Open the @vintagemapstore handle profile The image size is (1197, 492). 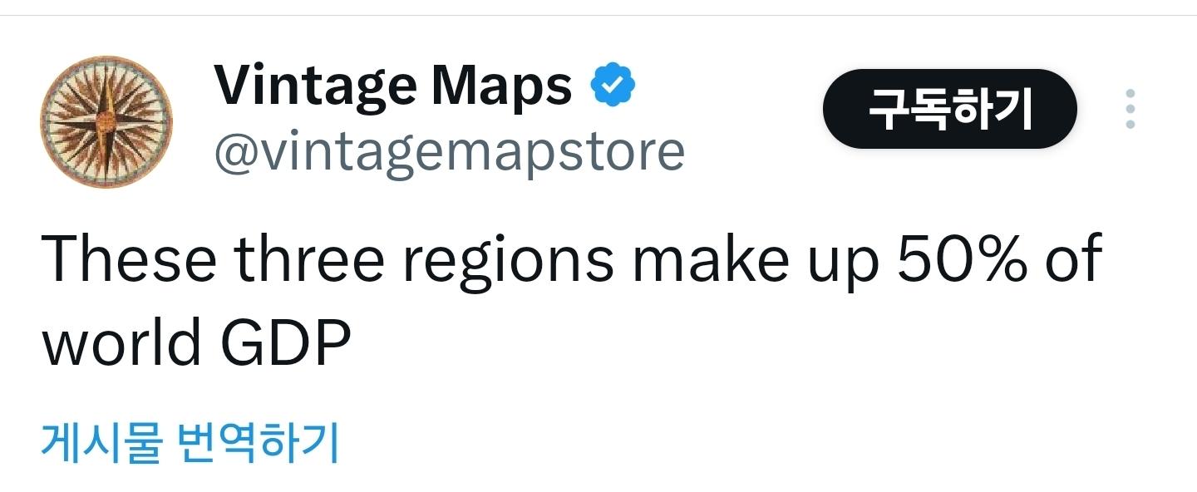point(450,153)
